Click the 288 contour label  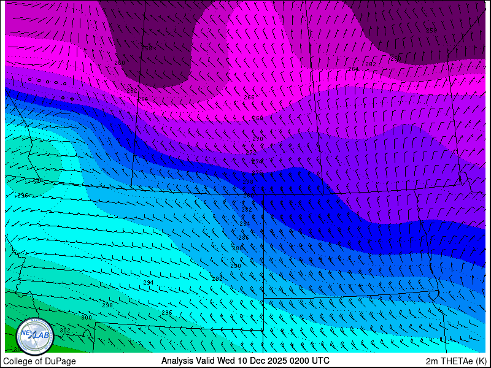238,248
